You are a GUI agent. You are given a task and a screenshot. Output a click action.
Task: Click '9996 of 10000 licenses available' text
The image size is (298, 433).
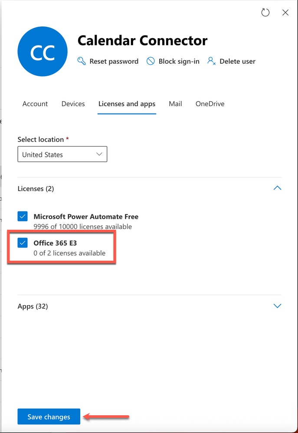(x=83, y=226)
